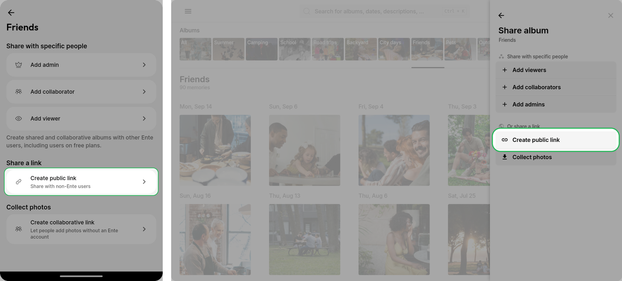
Task: Select the Backyard album
Action: click(361, 49)
